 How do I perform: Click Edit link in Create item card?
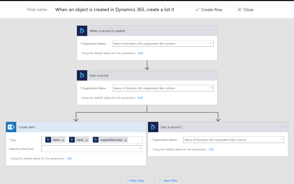[x=69, y=158]
